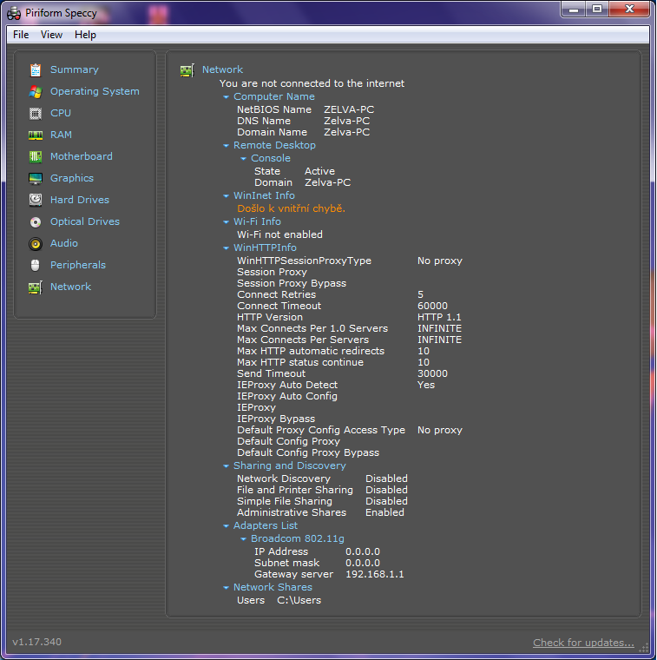This screenshot has width=657, height=660.
Task: Select Network in the sidebar
Action: click(x=70, y=287)
